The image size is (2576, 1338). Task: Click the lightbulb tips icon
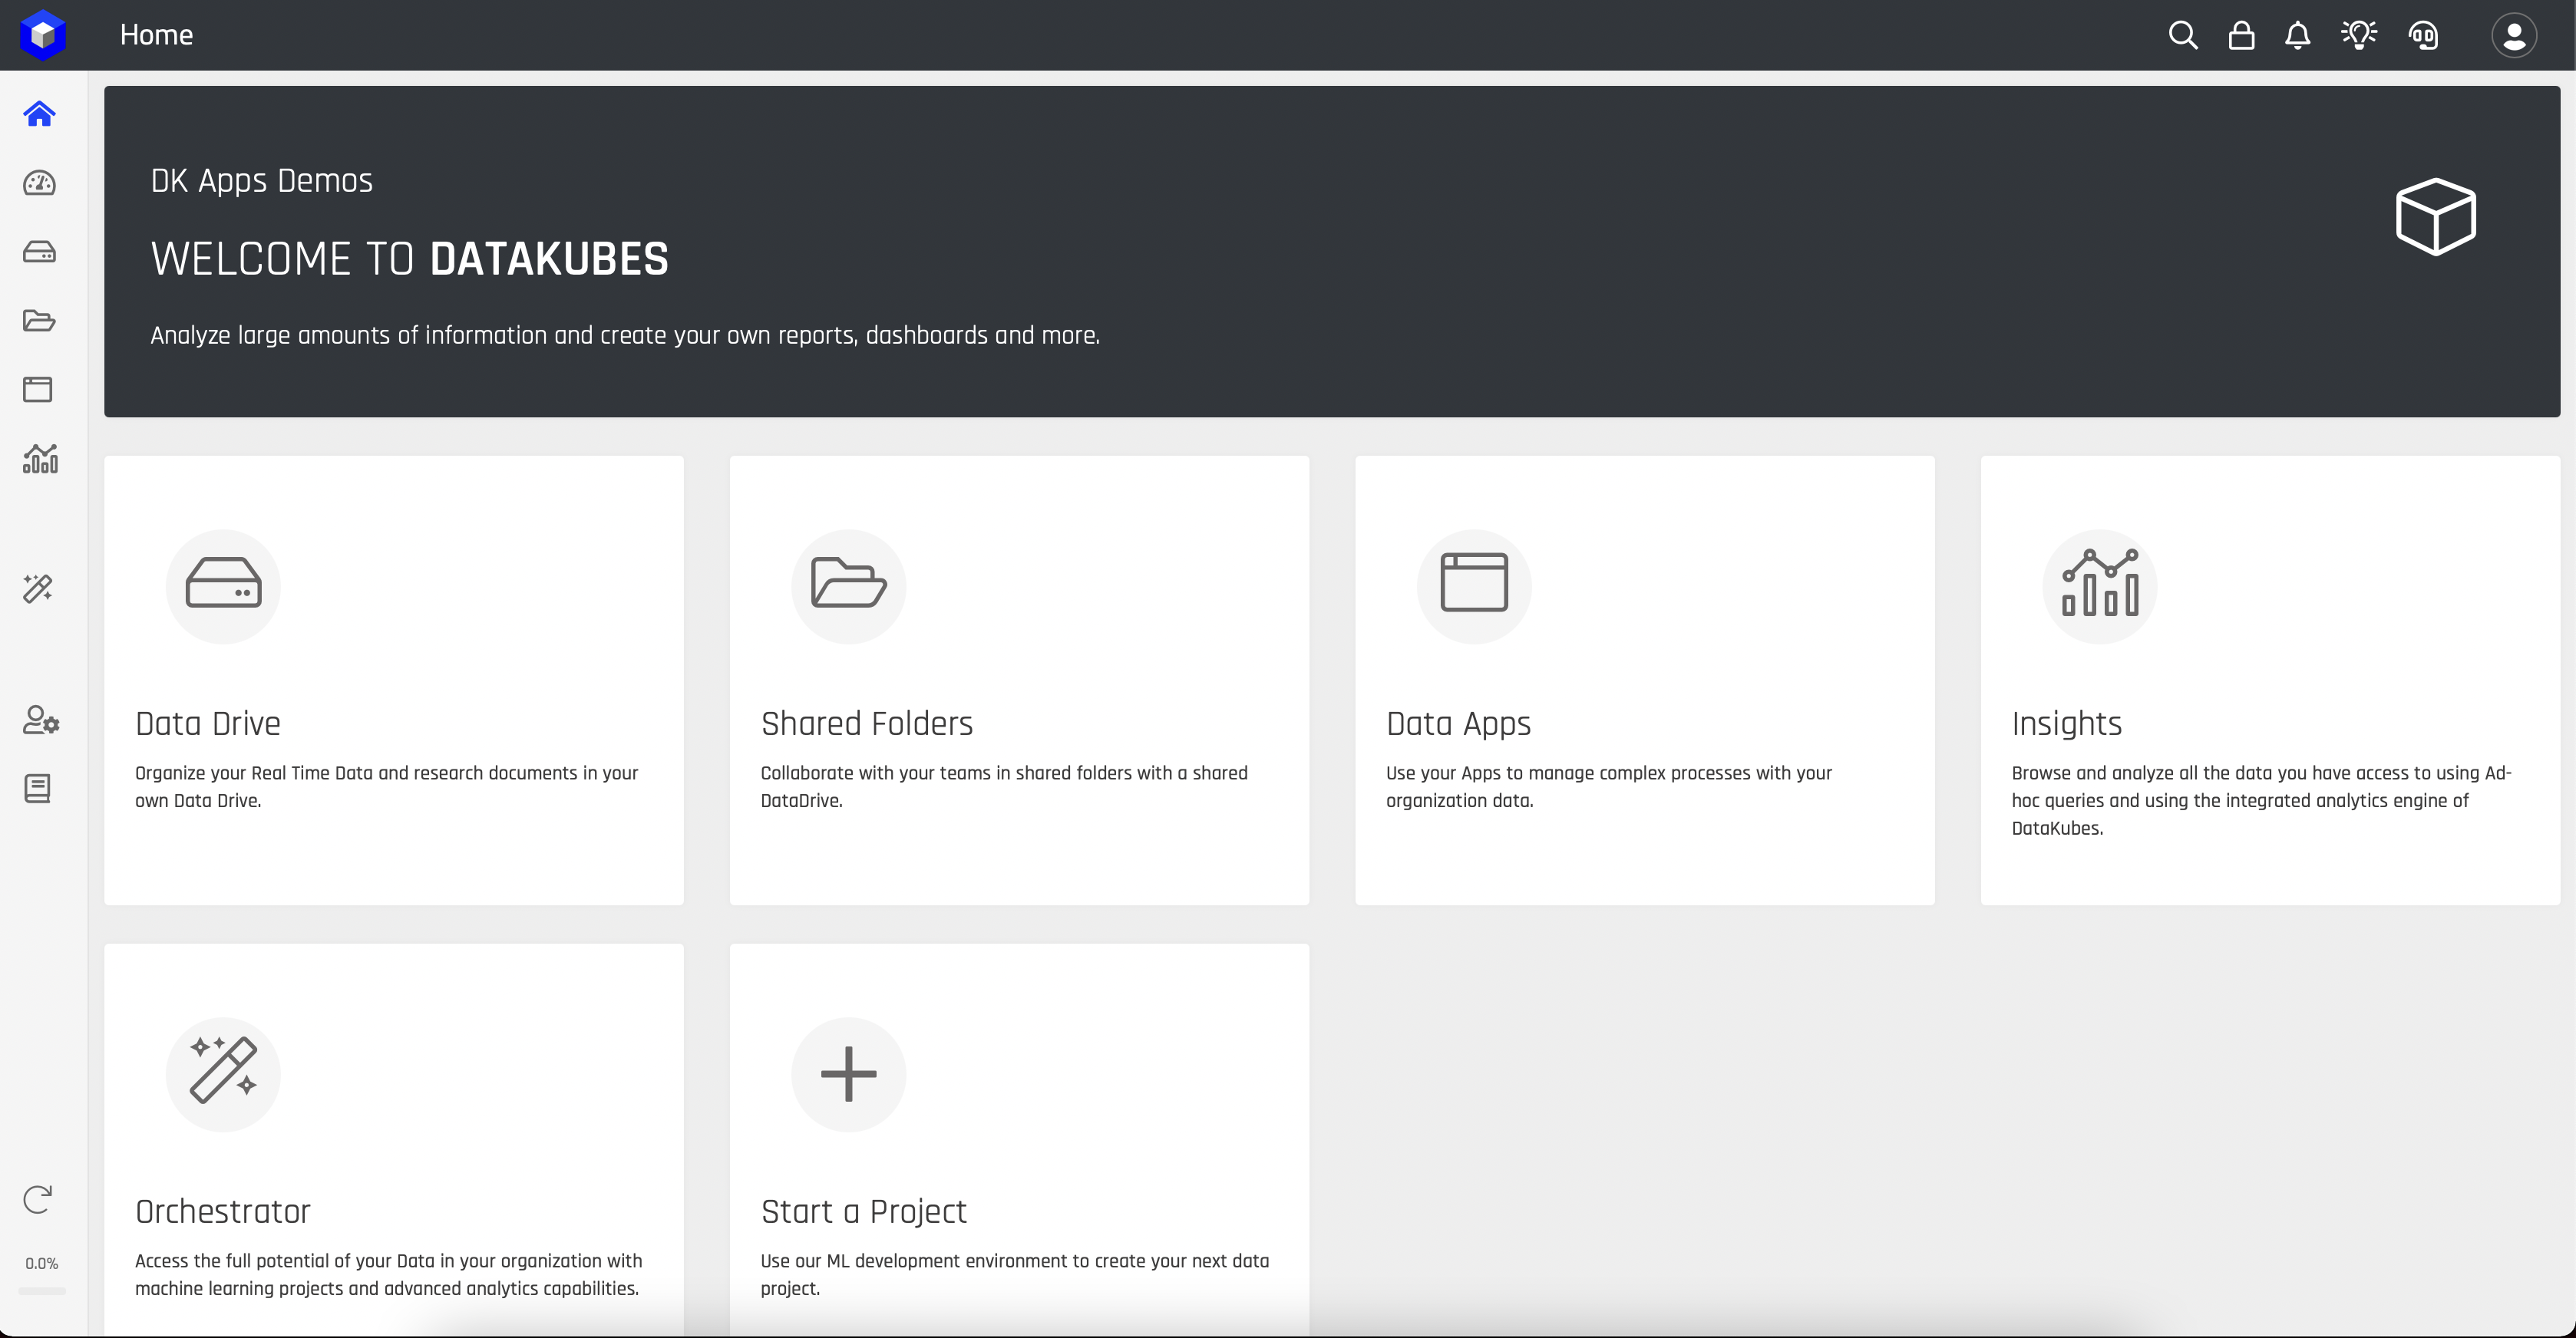[x=2359, y=36]
